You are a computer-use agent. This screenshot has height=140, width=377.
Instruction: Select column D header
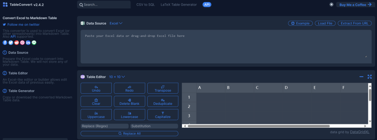(x=297, y=88)
